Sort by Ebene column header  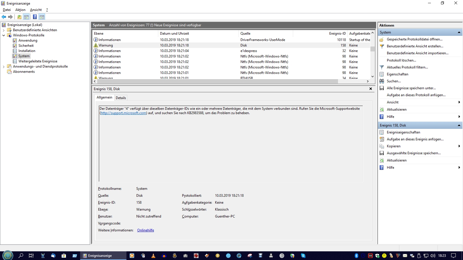(x=125, y=34)
